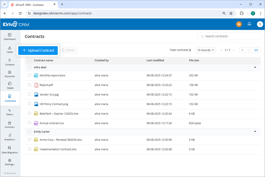265x177 pixels.
Task: Check the select-all contracts checkbox
Action: tap(29, 60)
